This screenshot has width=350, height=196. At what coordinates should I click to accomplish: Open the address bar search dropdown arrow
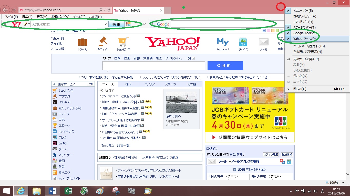pyautogui.click(x=105, y=10)
